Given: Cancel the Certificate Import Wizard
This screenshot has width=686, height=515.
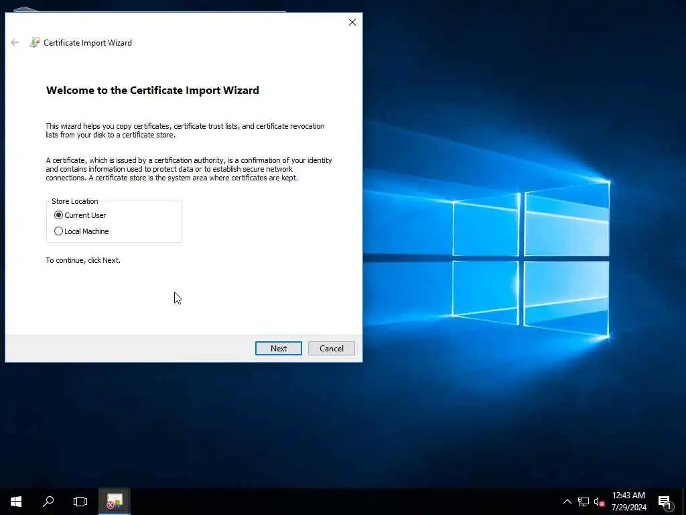Looking at the screenshot, I should click(x=331, y=348).
